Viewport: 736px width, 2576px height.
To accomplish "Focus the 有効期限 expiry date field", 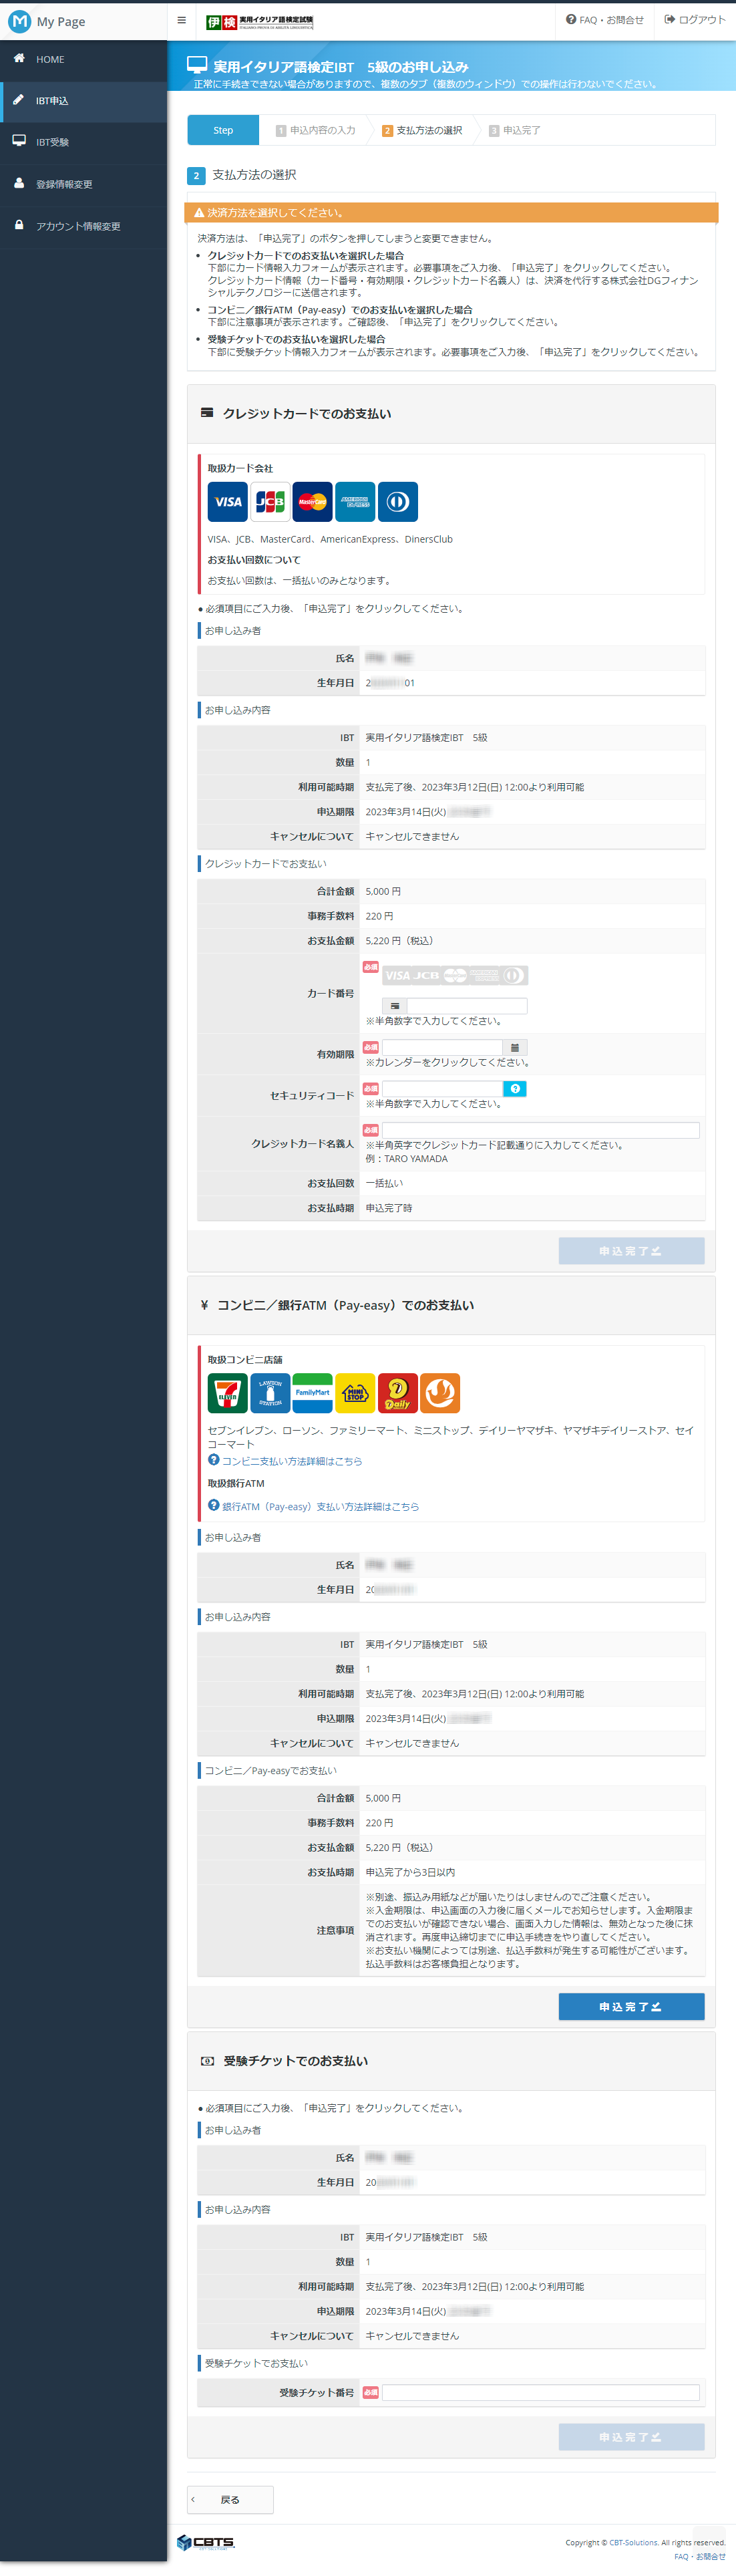I will [x=442, y=1048].
